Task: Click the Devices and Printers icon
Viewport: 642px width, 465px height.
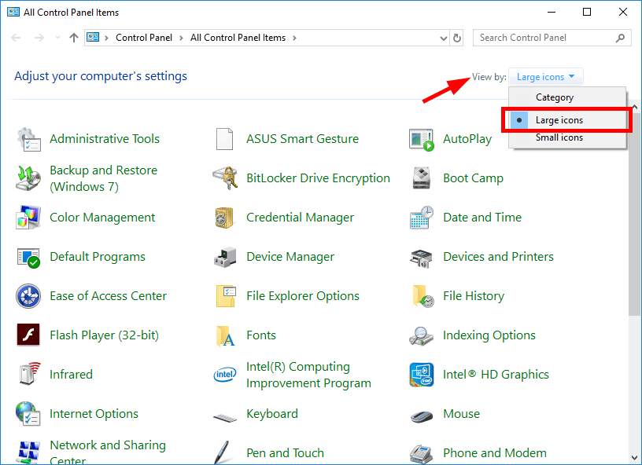Action: point(422,257)
